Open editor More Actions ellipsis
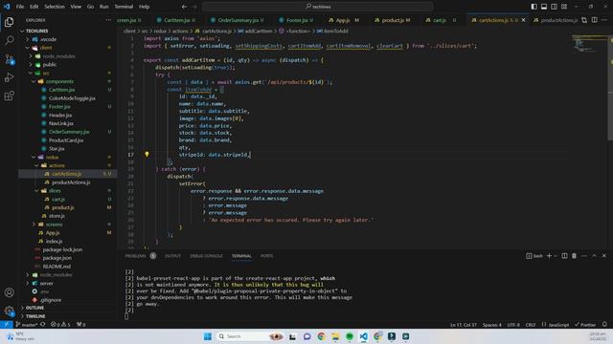 pos(604,20)
